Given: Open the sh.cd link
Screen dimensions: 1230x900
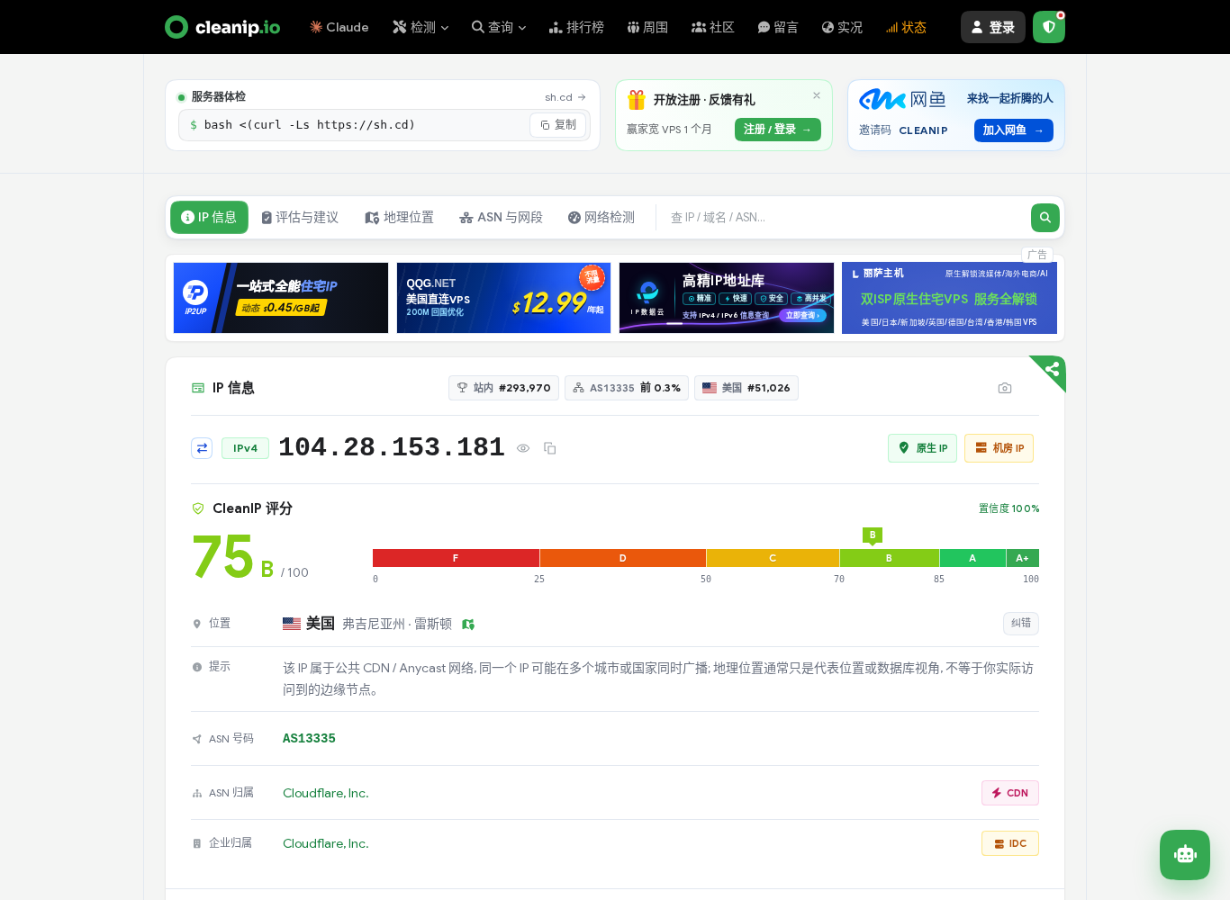Looking at the screenshot, I should coord(565,97).
